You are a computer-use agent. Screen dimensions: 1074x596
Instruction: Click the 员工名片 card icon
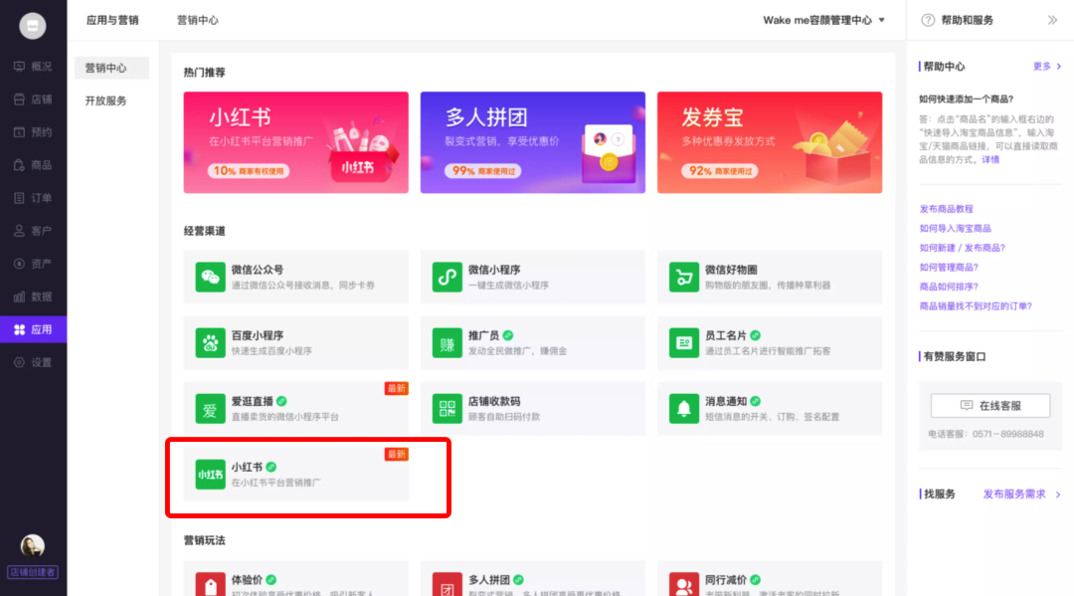pos(683,342)
